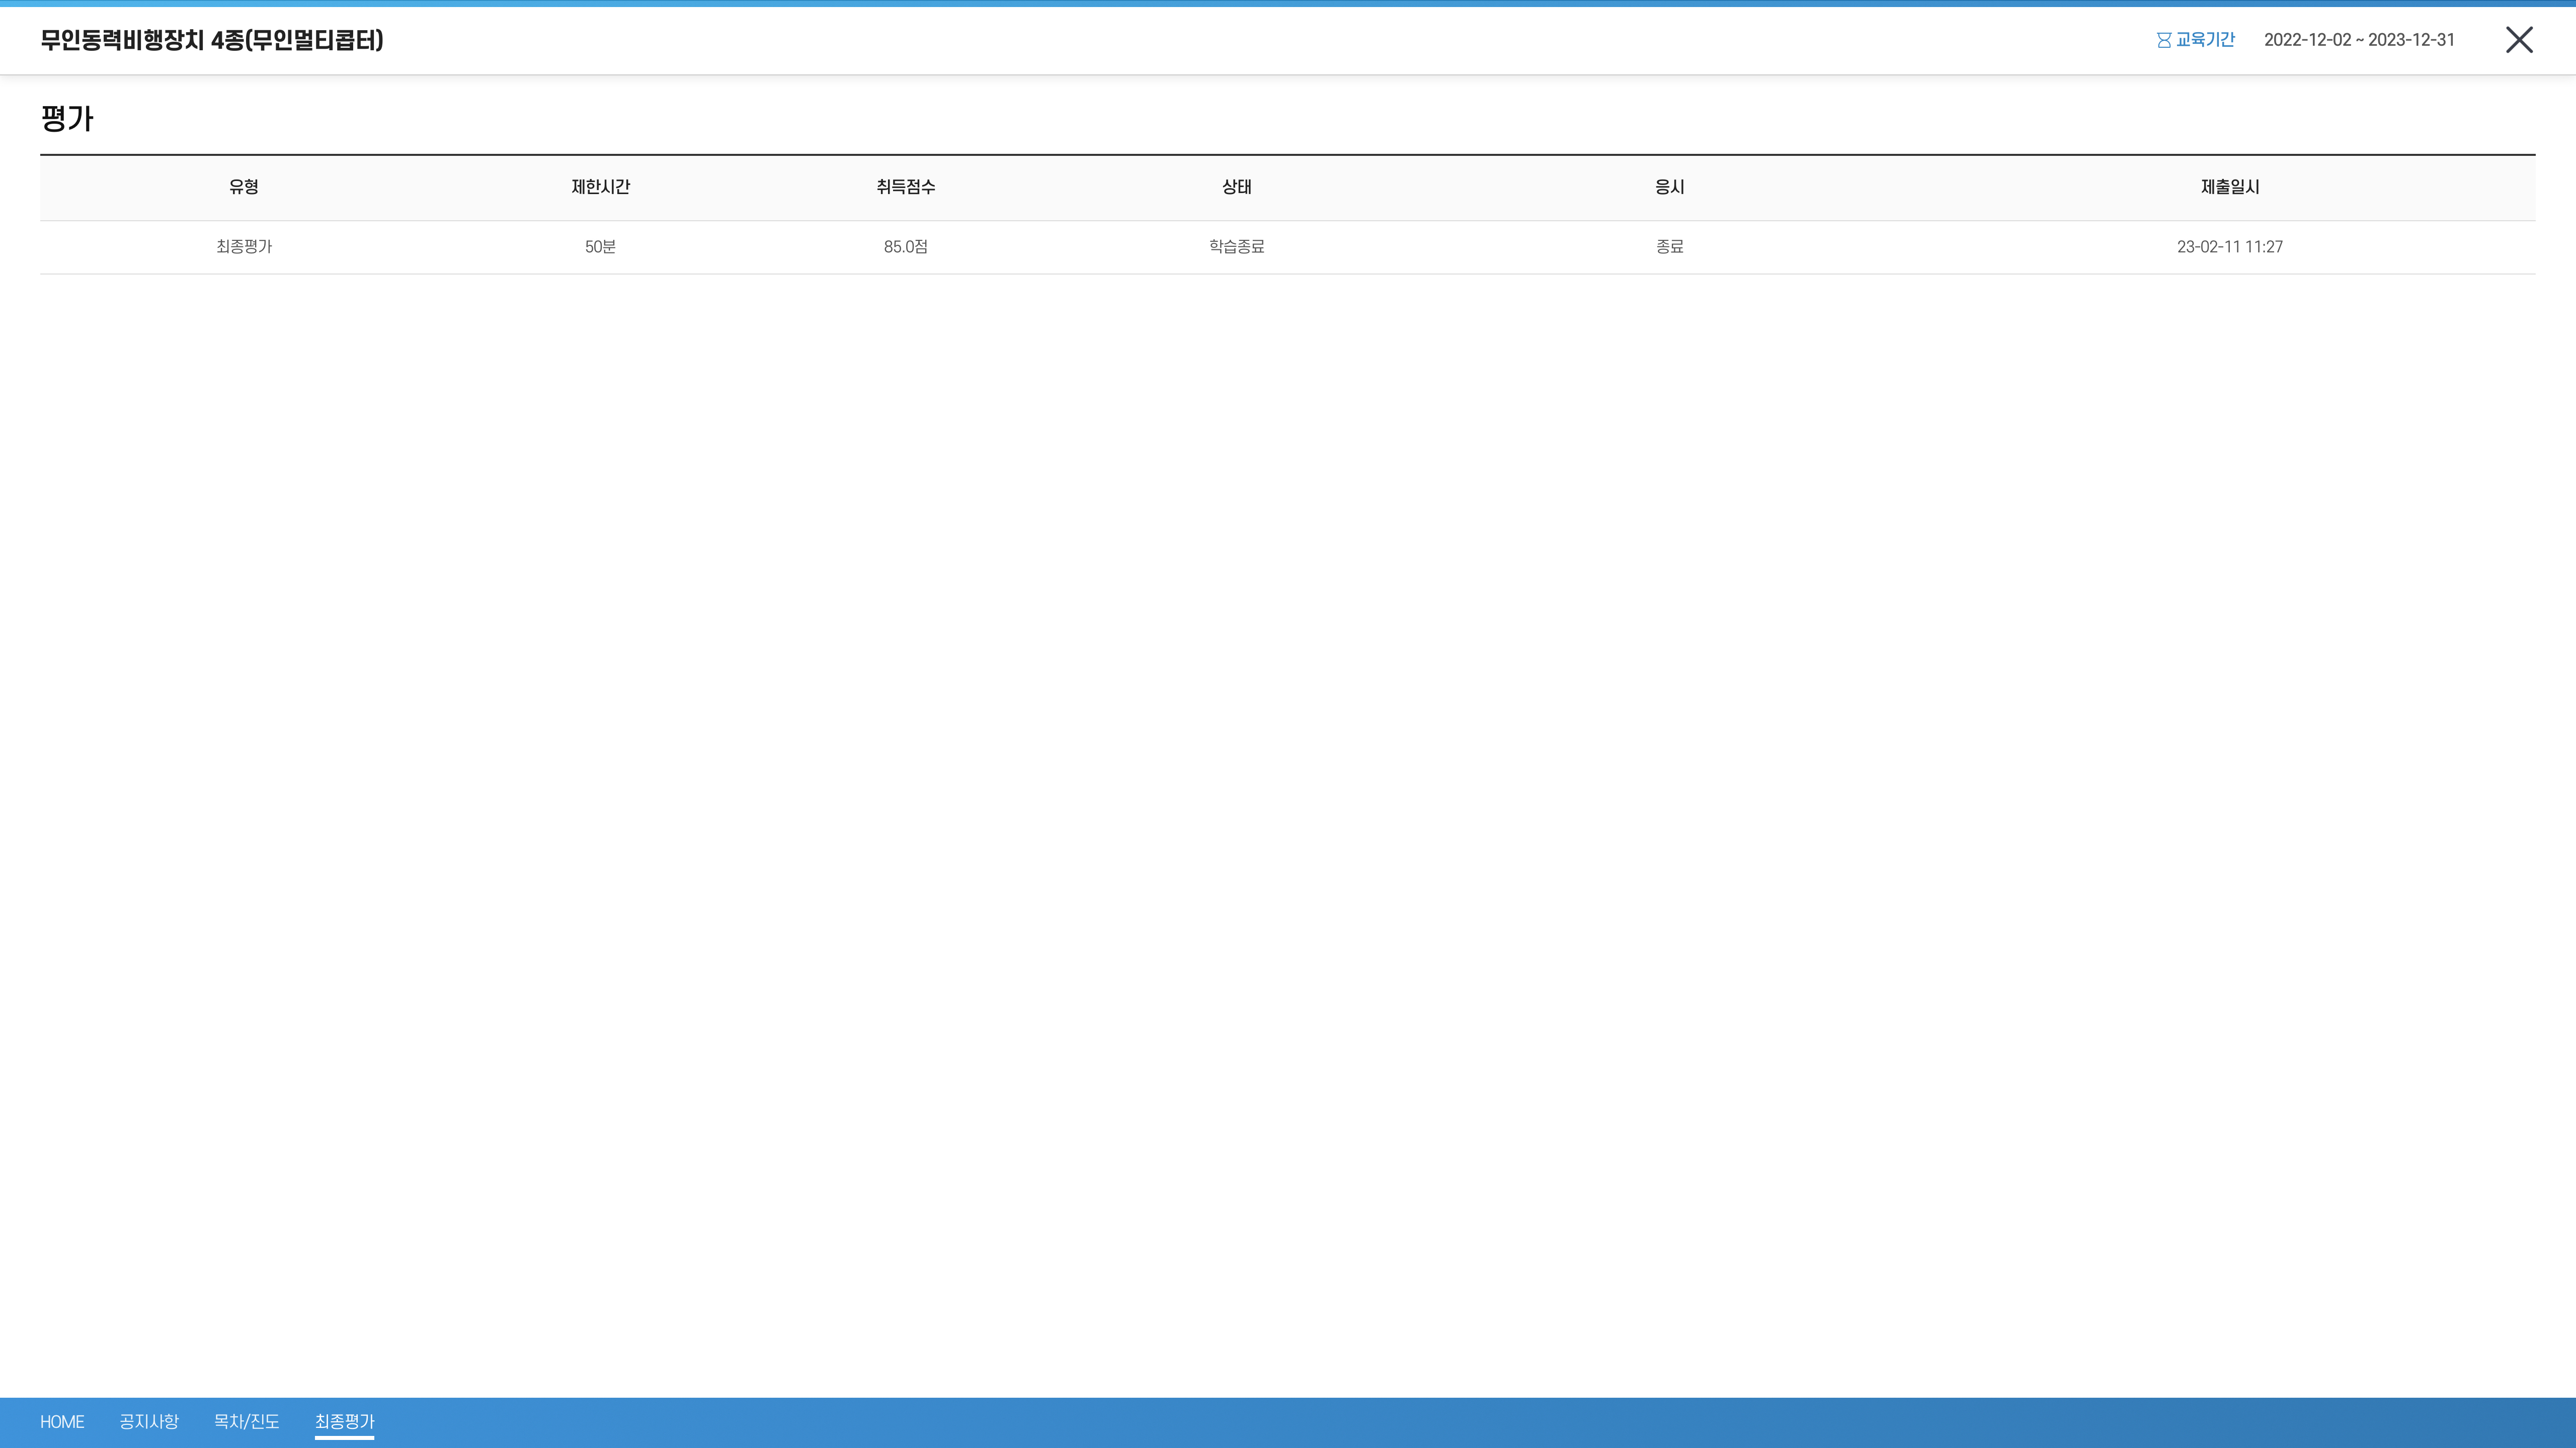This screenshot has width=2576, height=1448.
Task: Click the 상태 column header
Action: click(x=1236, y=187)
